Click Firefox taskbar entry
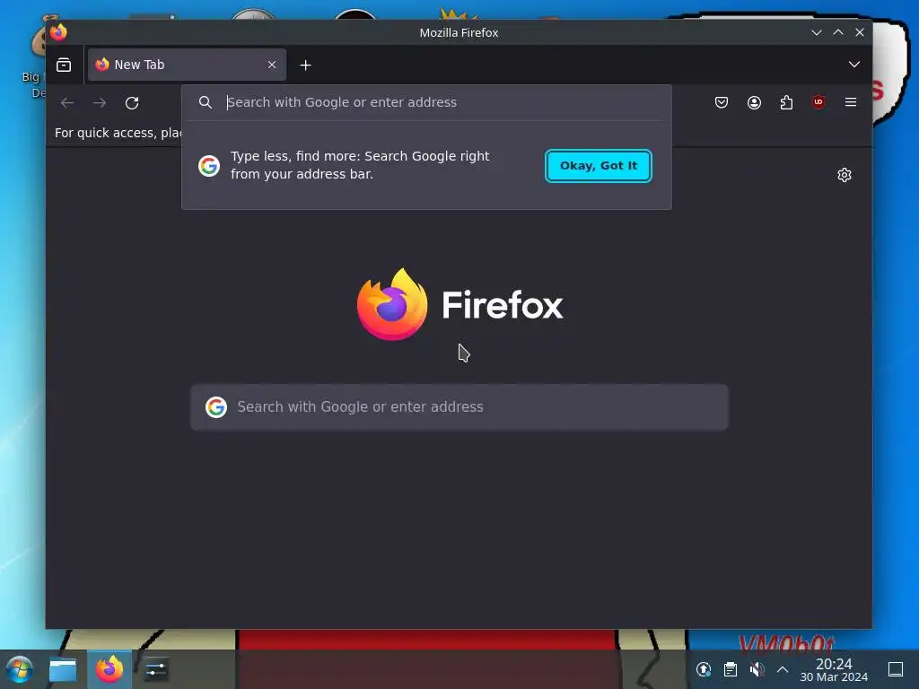The image size is (919, 689). coord(109,669)
